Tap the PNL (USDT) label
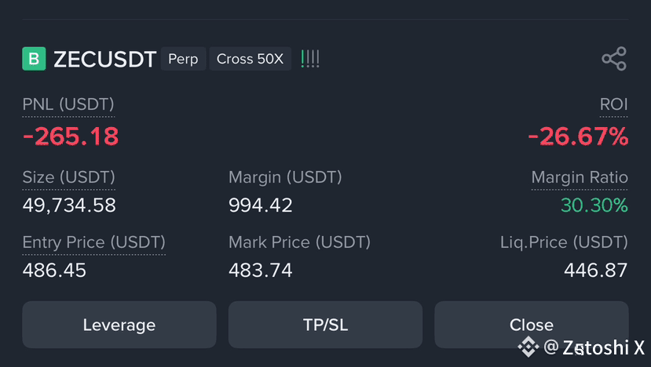Viewport: 651px width, 367px height. coord(68,104)
